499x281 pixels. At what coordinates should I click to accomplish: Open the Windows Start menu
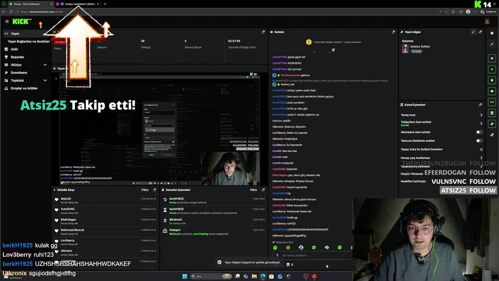point(185,276)
